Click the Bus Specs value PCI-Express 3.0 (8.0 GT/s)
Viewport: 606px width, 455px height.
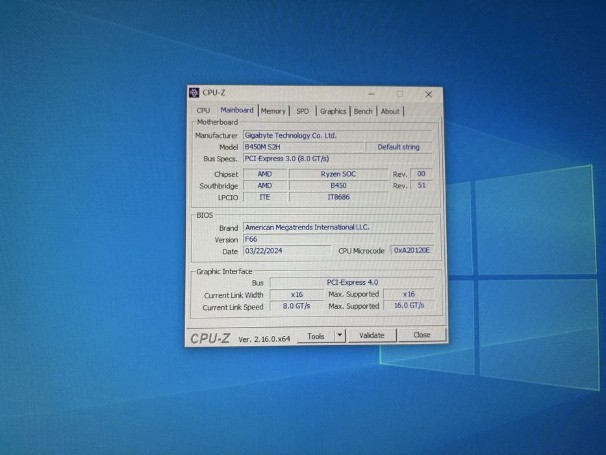(337, 159)
